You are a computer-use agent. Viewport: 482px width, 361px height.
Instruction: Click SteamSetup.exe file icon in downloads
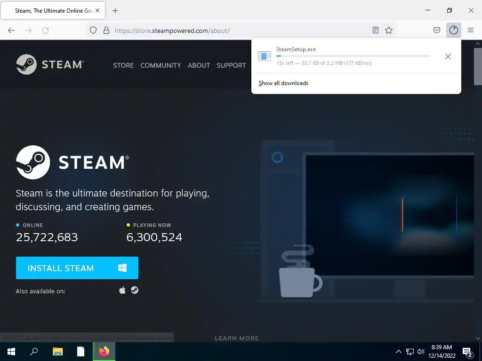(x=265, y=56)
